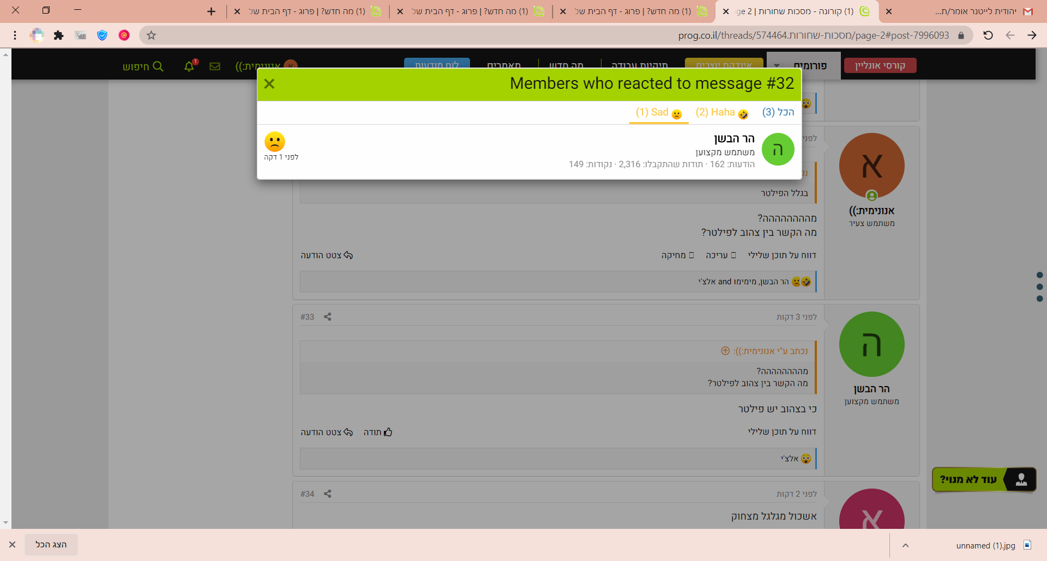Click the עוד לא מנוי? subscribe banner

click(984, 479)
